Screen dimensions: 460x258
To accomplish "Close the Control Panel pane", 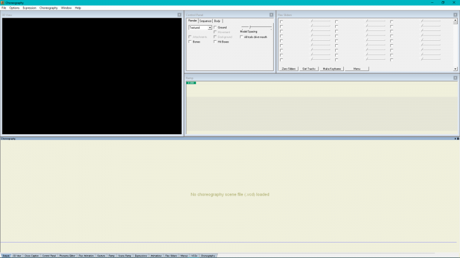I will click(271, 15).
